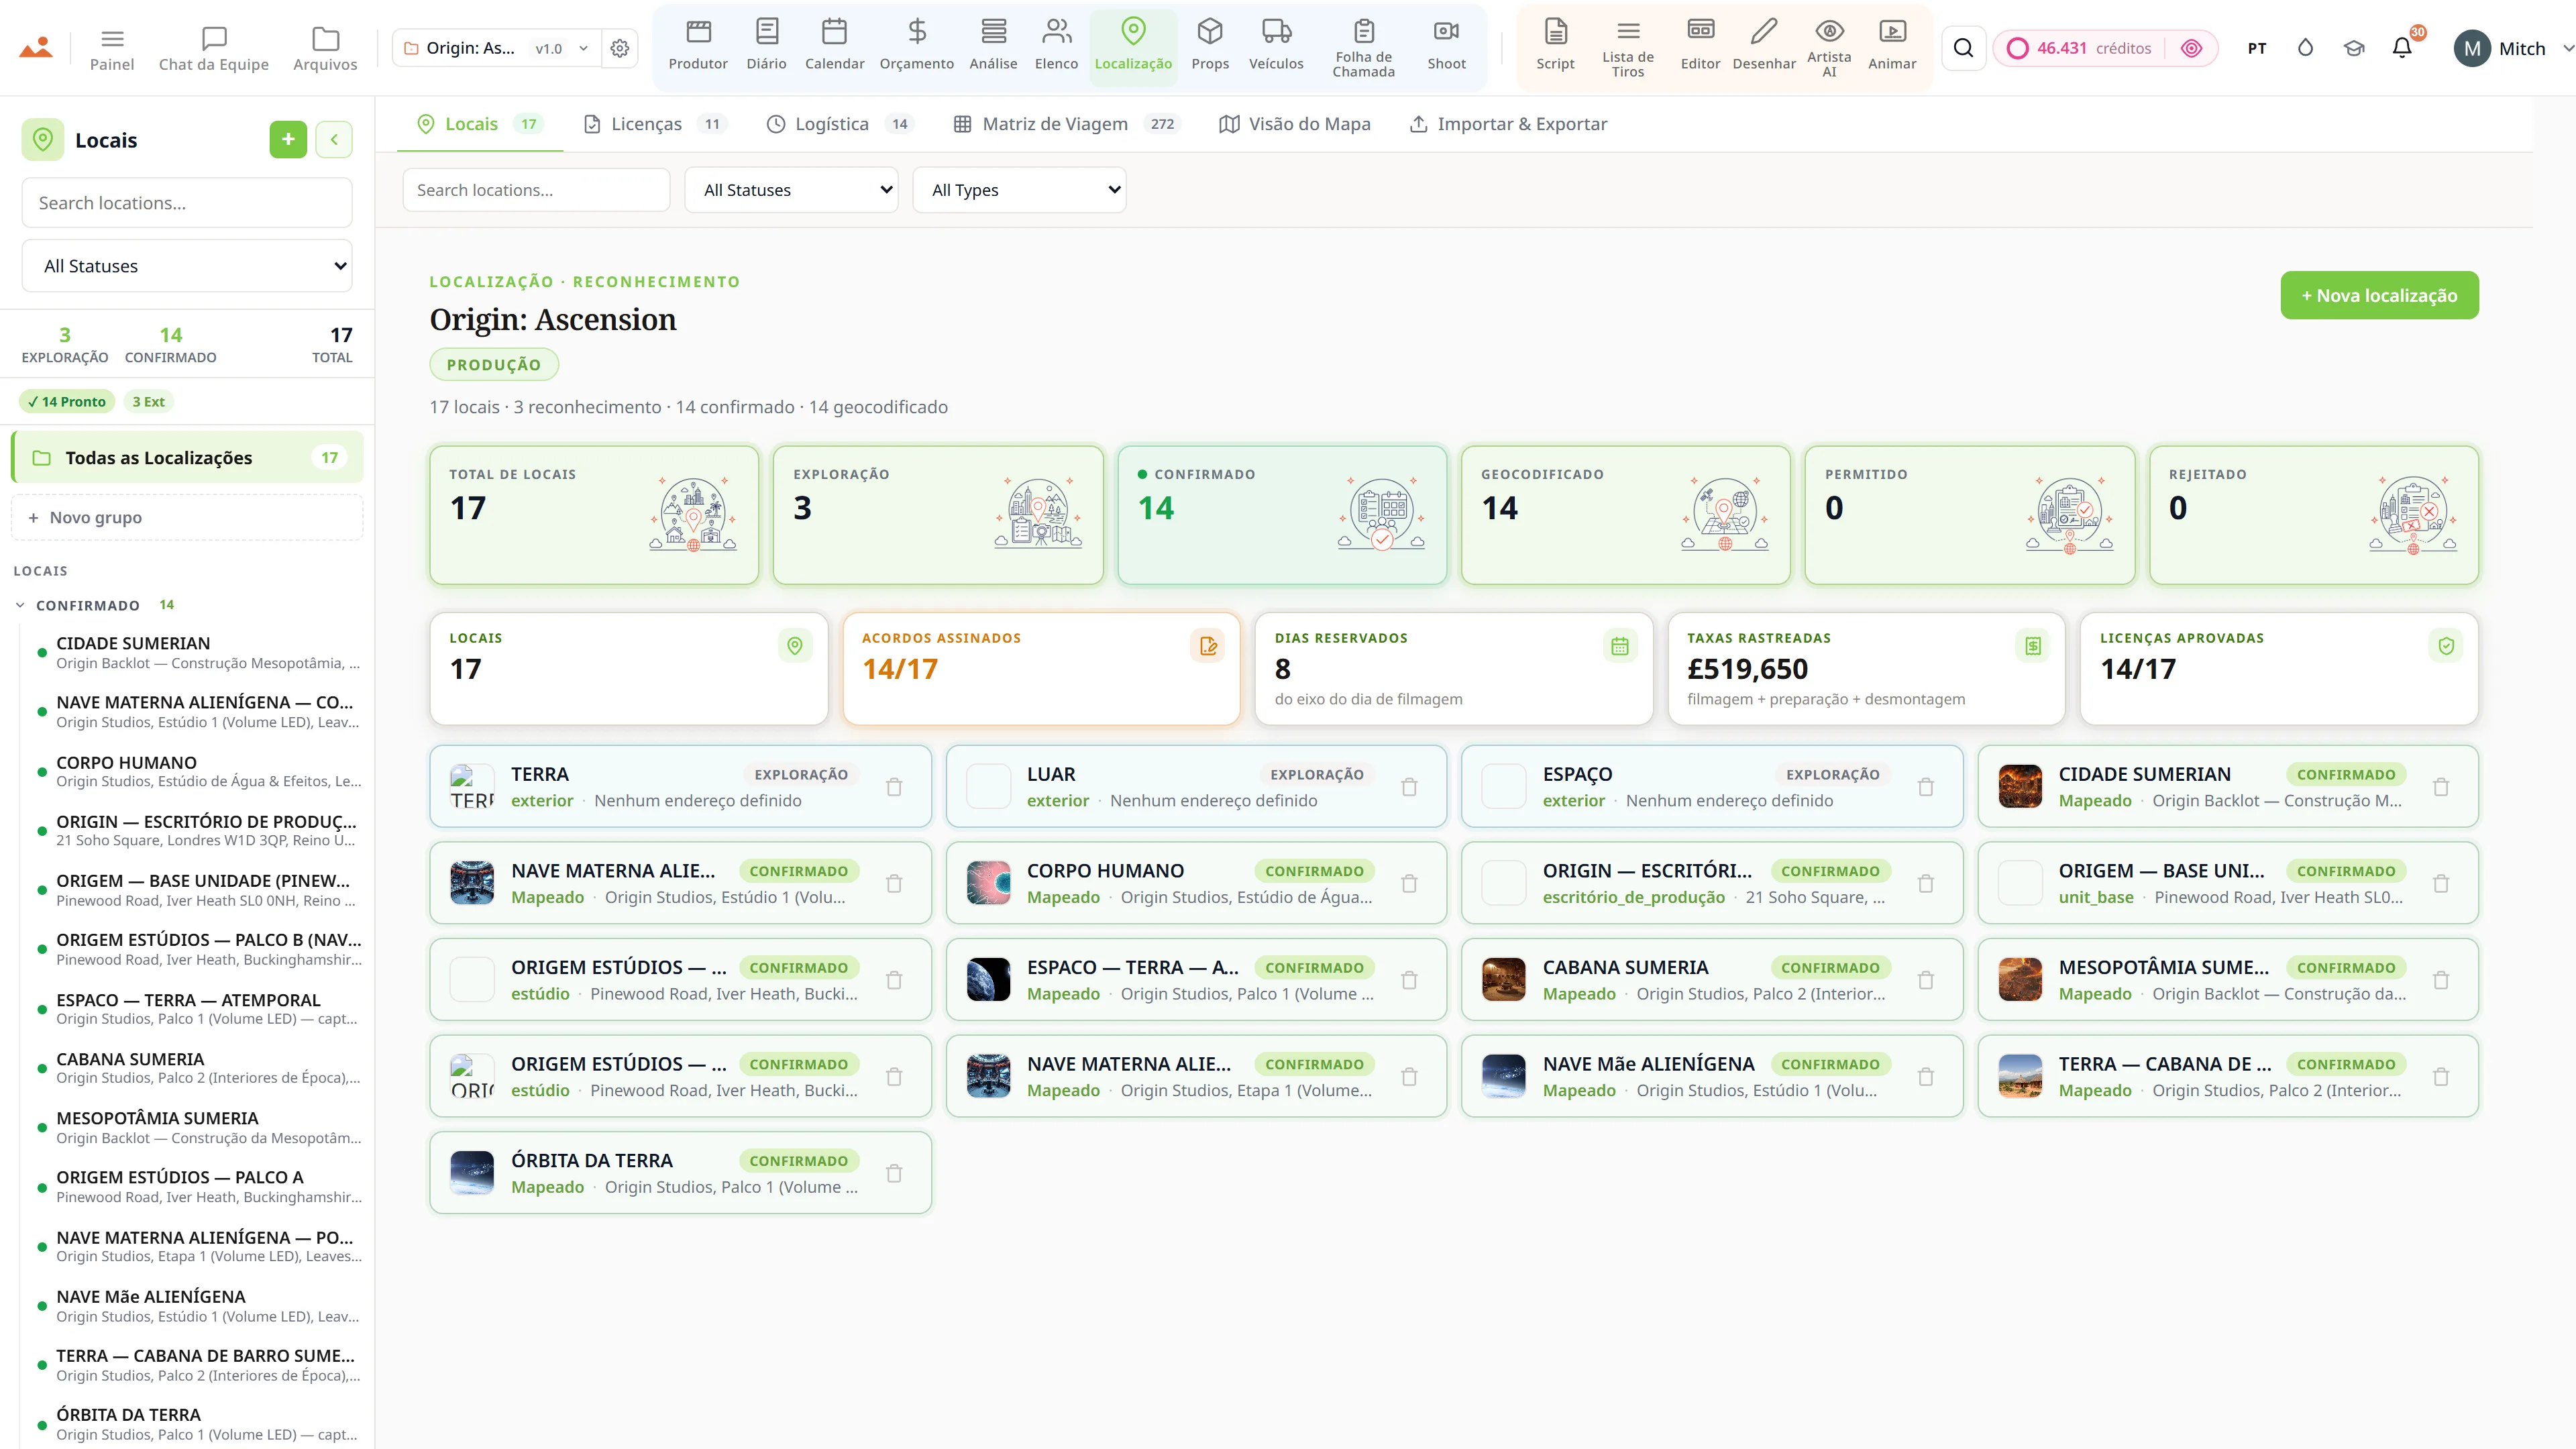This screenshot has width=2576, height=1449.
Task: Open the All Types dropdown
Action: point(1019,190)
